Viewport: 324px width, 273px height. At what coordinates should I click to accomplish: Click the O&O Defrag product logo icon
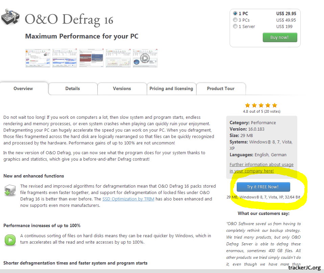tap(10, 18)
